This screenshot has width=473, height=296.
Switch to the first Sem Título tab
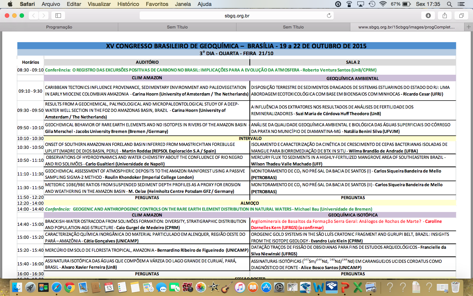point(177,27)
